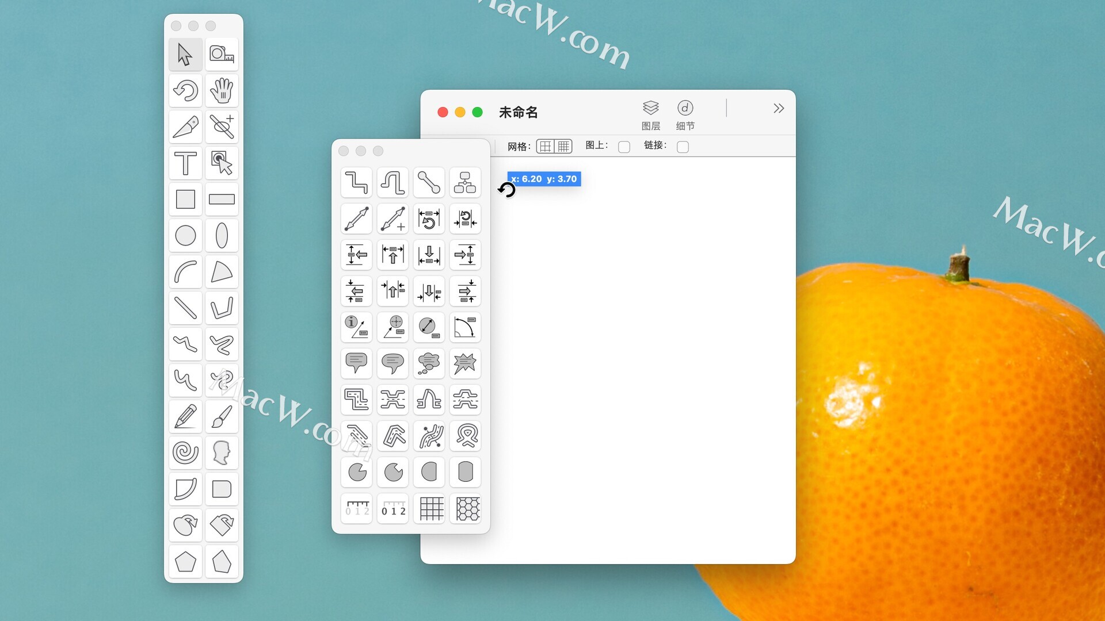Select the curved S connector tool
The width and height of the screenshot is (1105, 621).
tap(393, 182)
